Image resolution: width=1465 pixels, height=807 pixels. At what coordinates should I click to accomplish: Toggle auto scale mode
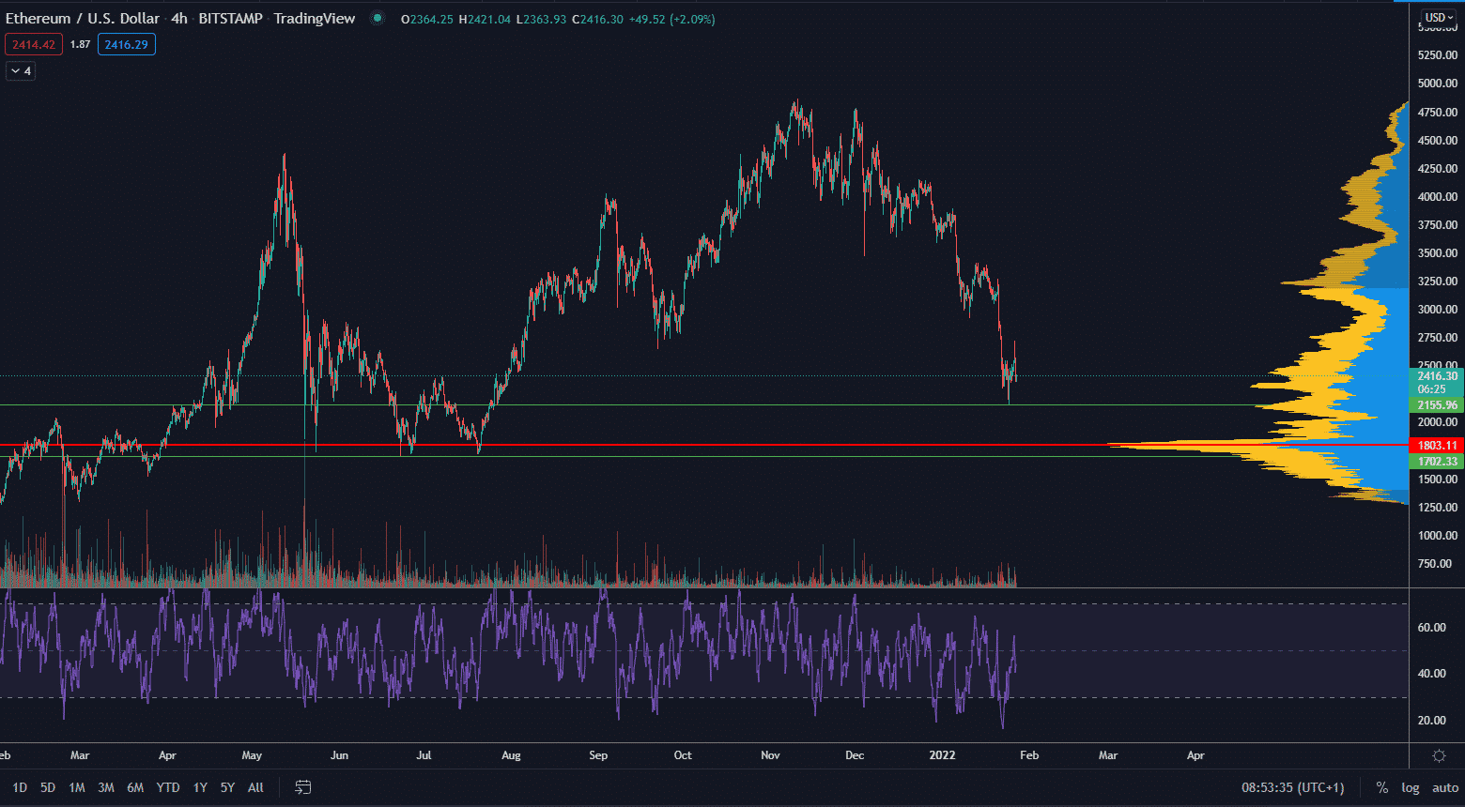point(1444,787)
